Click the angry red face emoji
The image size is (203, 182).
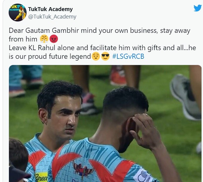tap(54, 39)
